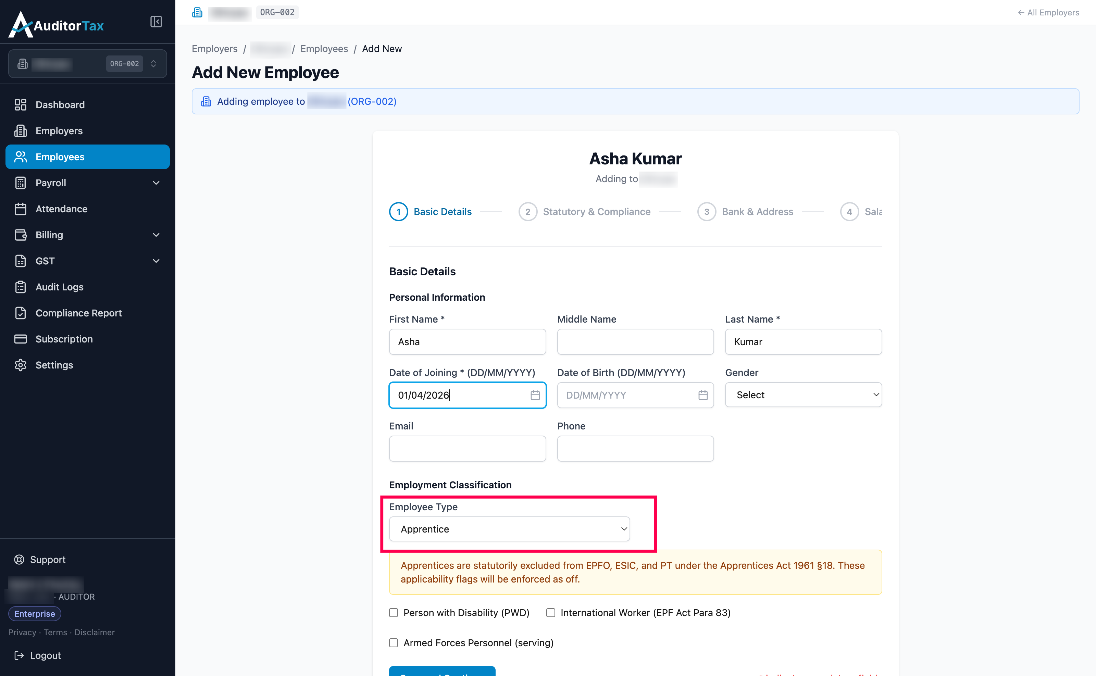
Task: Click the Employers building icon in sidebar
Action: (21, 130)
